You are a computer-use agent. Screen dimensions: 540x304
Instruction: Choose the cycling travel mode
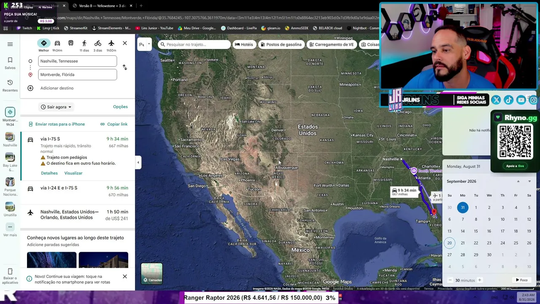[98, 45]
